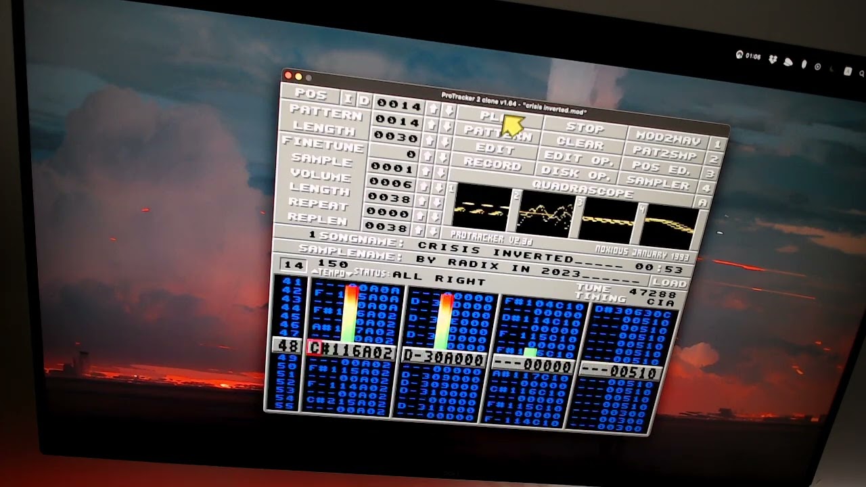
Task: Open Spotlight search in the menu bar
Action: [x=862, y=73]
